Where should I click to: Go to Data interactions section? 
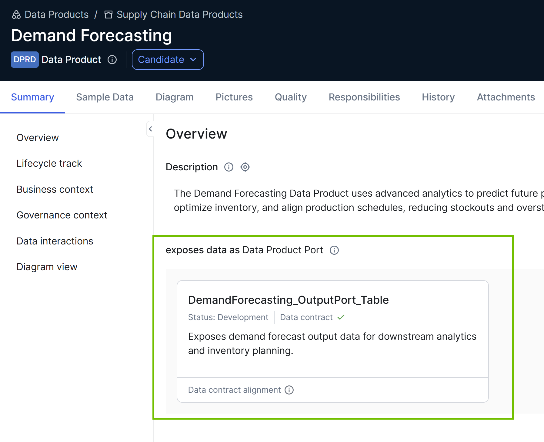[55, 241]
